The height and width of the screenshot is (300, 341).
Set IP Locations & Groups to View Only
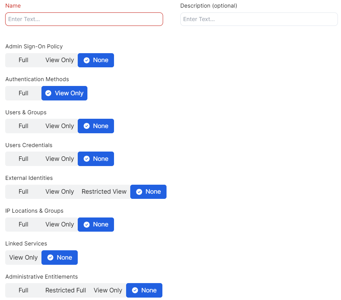(59, 224)
